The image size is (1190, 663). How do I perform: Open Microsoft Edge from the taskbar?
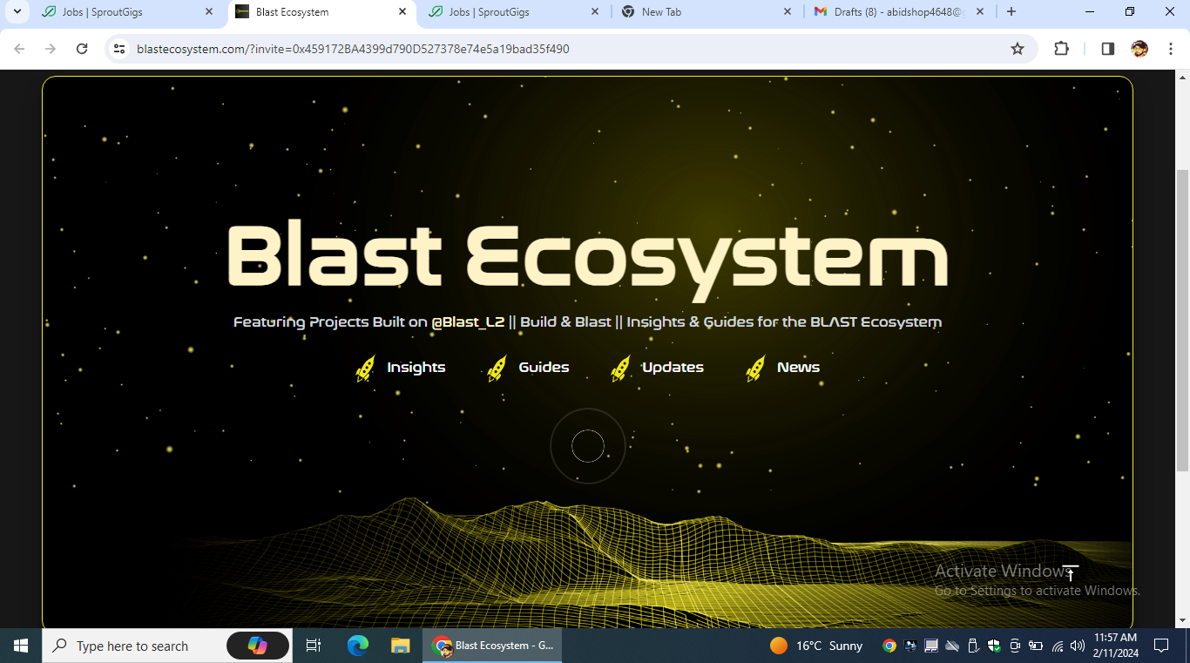click(x=358, y=646)
